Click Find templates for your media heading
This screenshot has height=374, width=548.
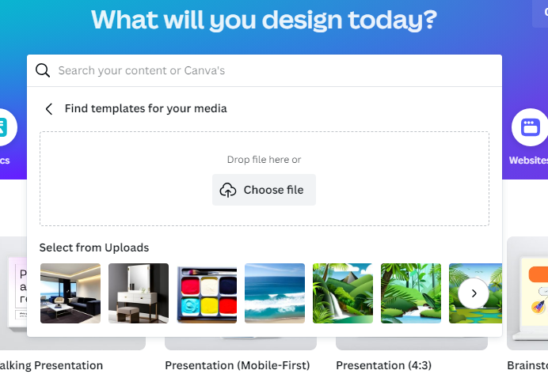click(146, 108)
